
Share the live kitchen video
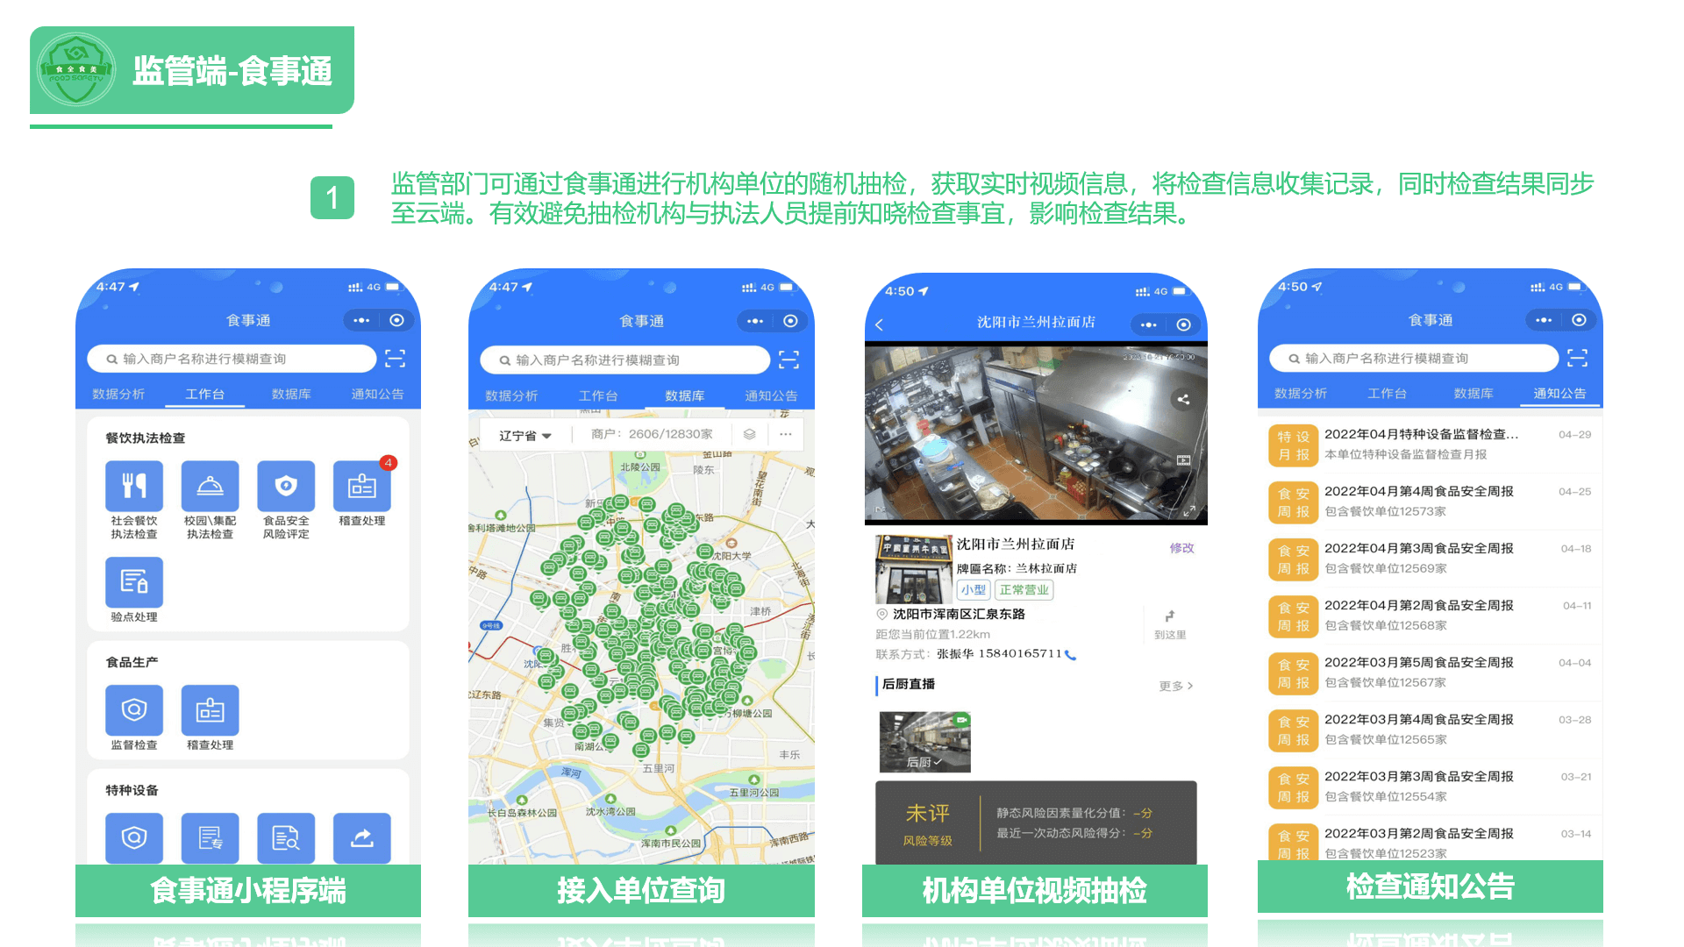(x=1183, y=400)
